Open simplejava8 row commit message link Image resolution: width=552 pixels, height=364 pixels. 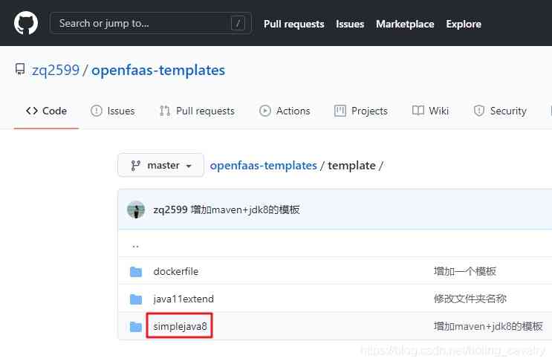[x=488, y=326]
